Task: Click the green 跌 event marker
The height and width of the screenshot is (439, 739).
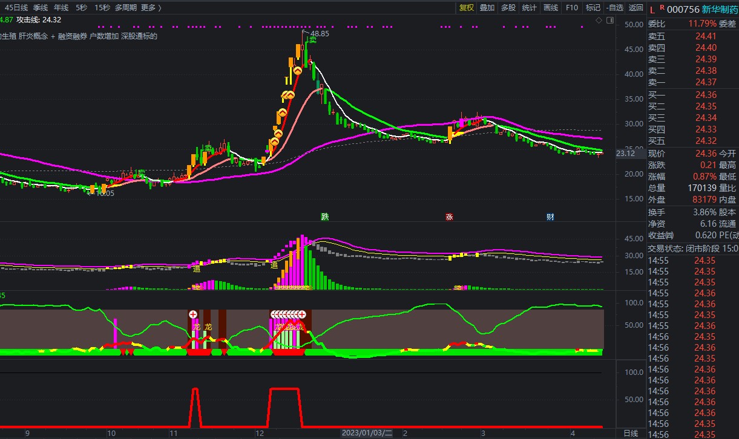Action: 325,216
